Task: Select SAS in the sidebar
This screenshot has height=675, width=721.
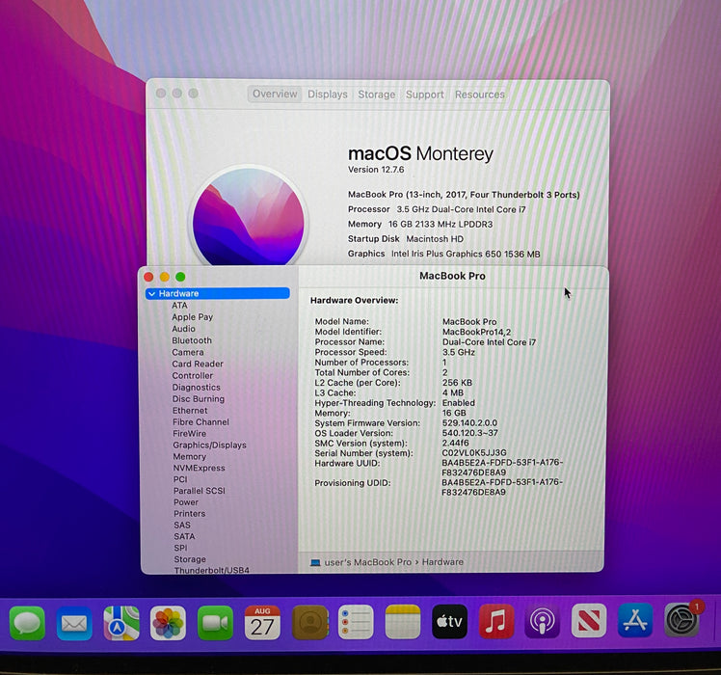Action: [181, 525]
